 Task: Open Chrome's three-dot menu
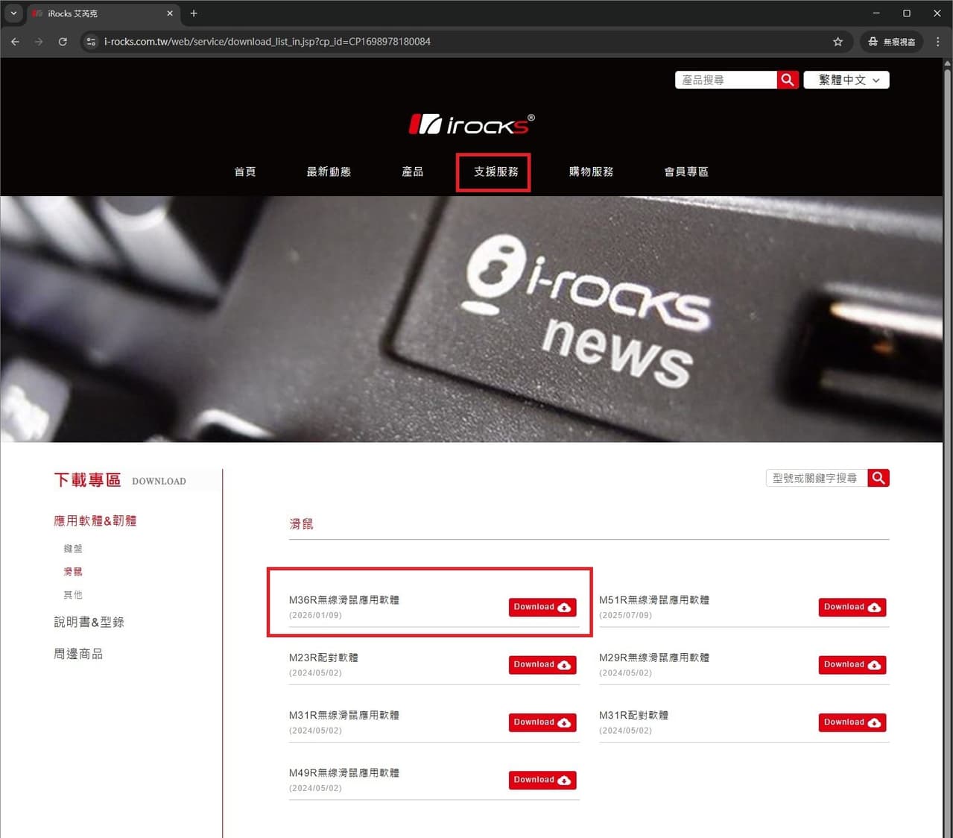click(937, 42)
